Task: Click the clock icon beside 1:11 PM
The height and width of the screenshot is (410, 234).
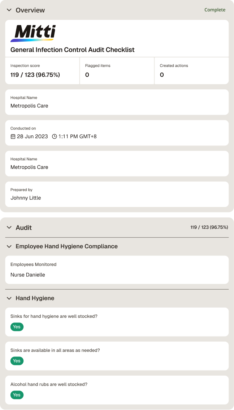Action: point(54,136)
